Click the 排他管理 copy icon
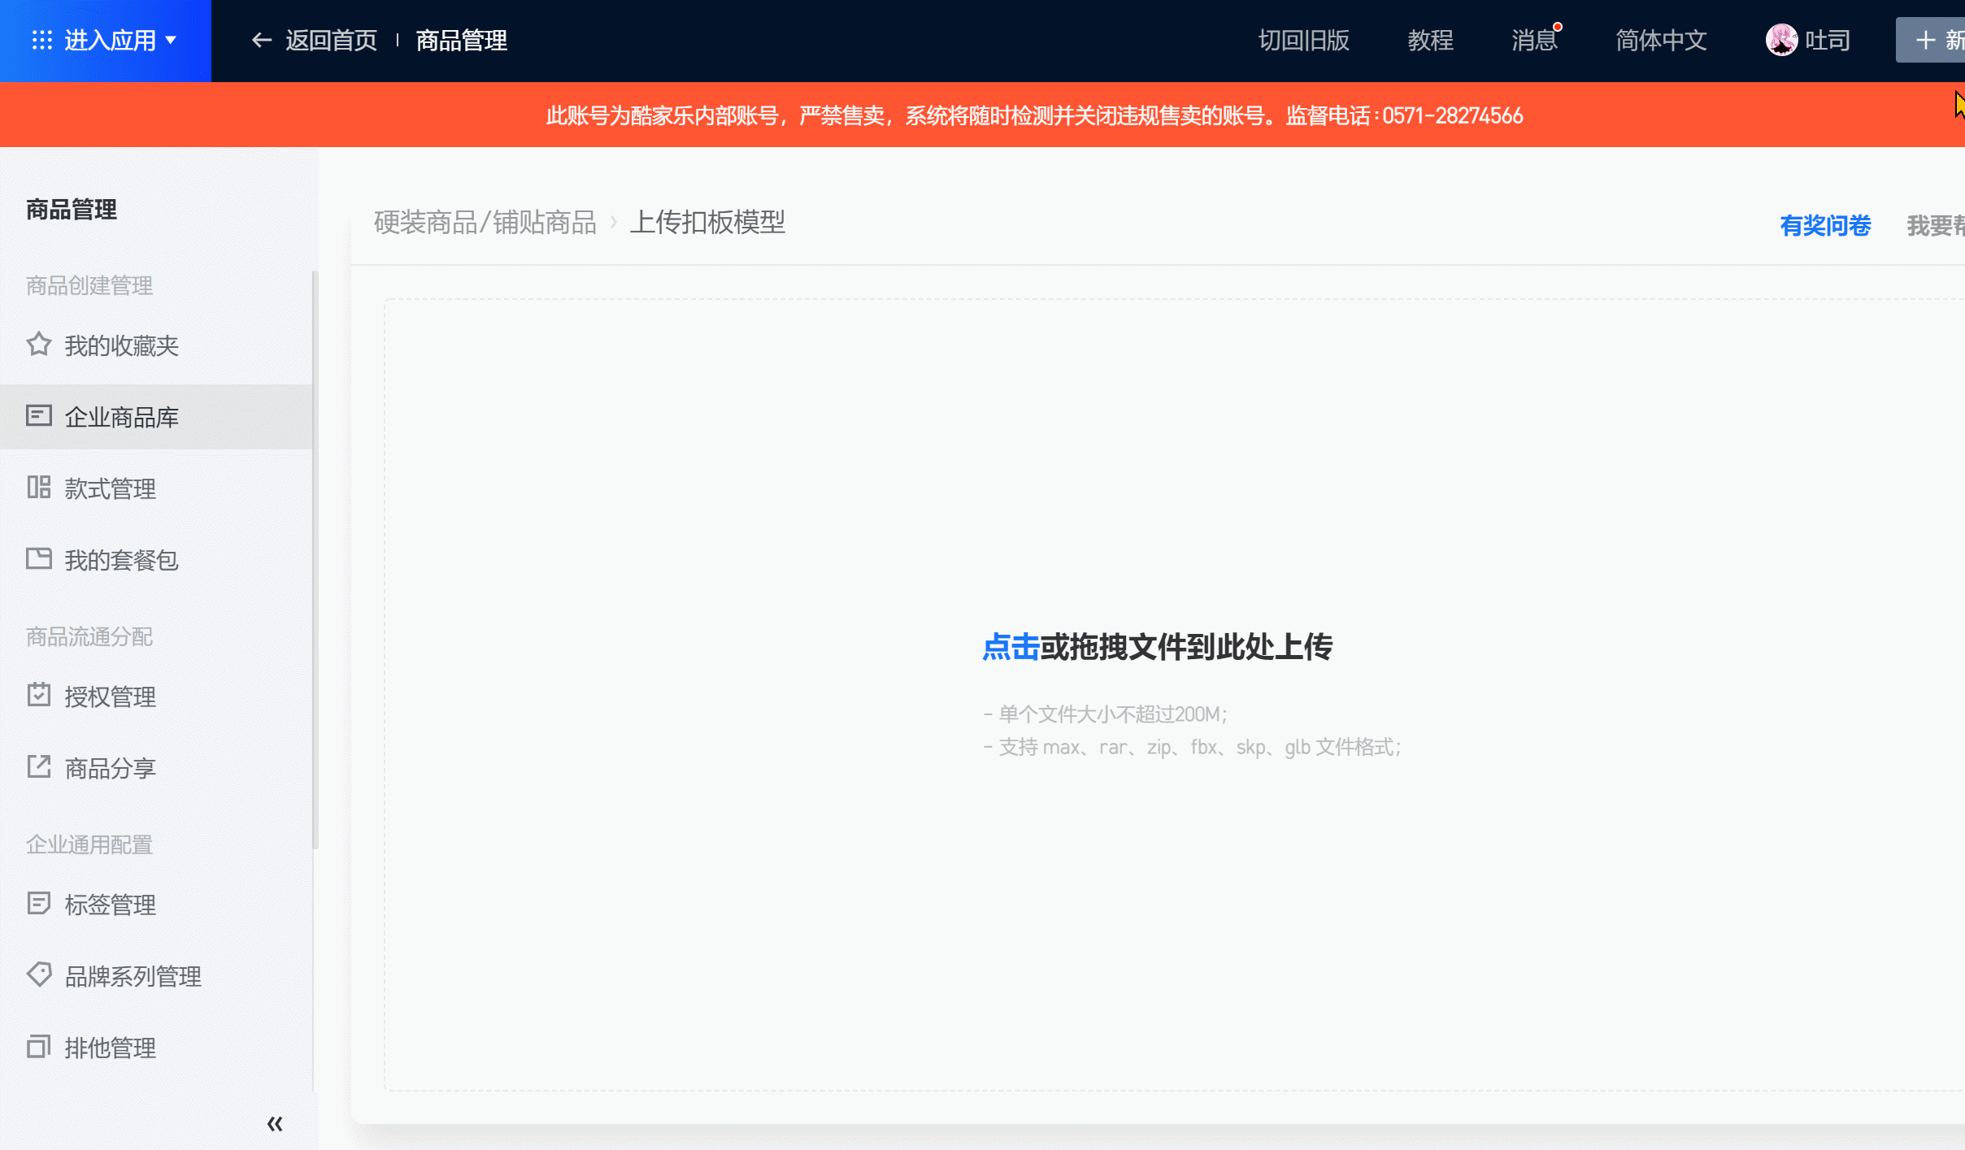 [38, 1047]
